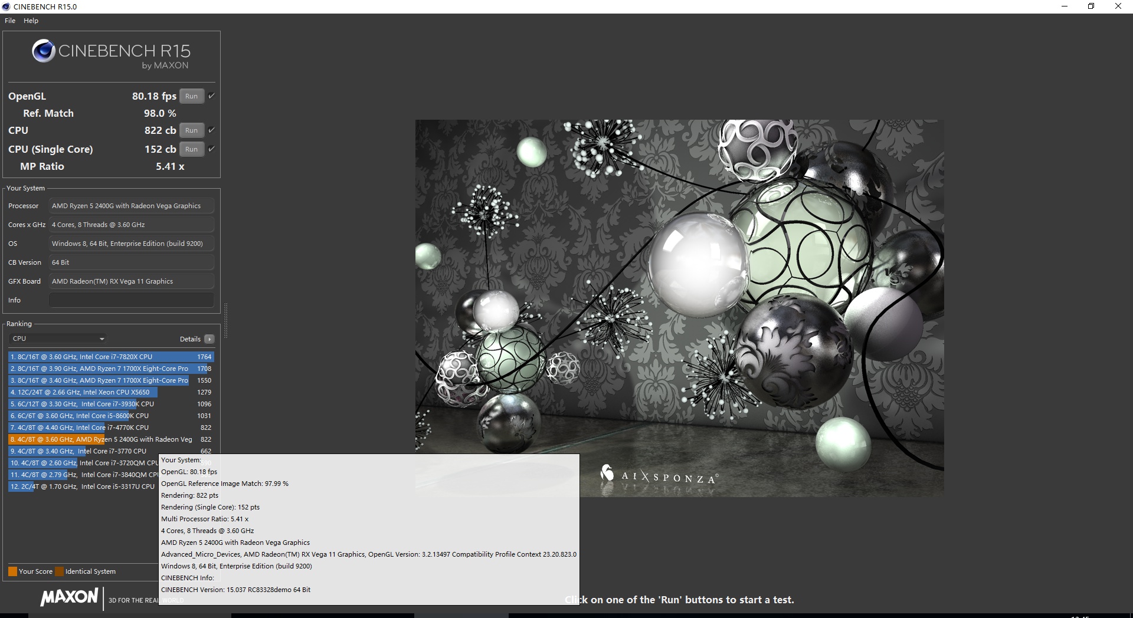
Task: Close the Cinebench window
Action: tap(1118, 6)
